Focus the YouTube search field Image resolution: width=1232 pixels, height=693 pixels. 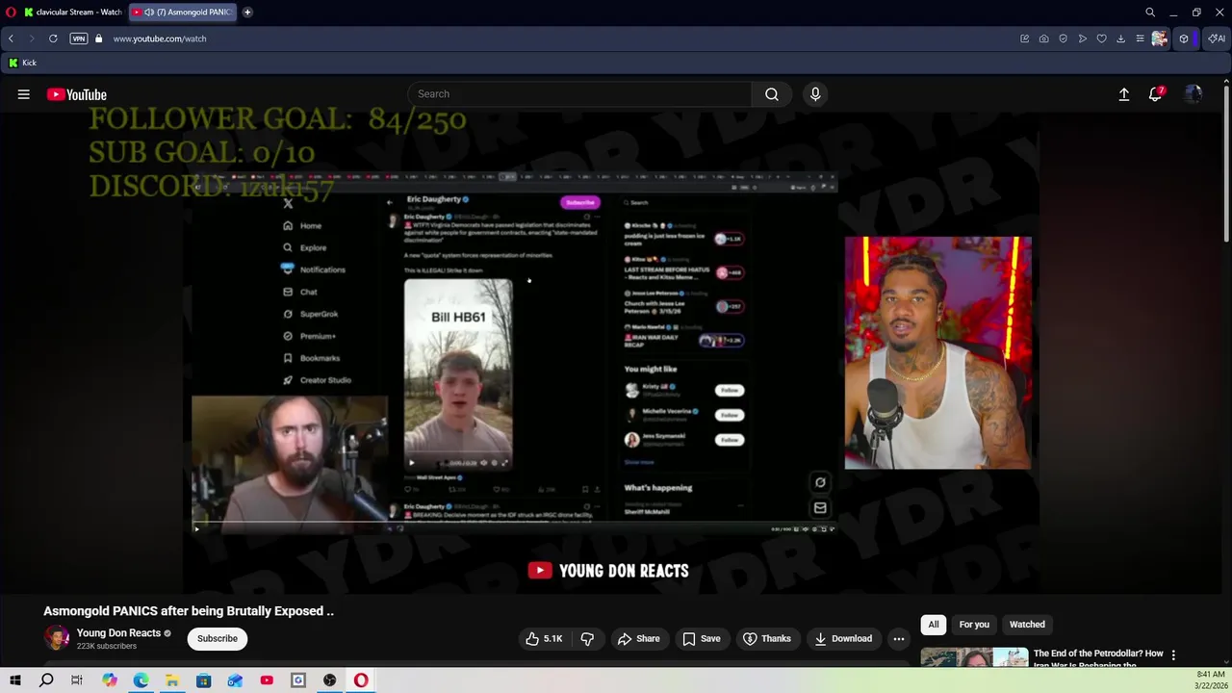tap(580, 94)
